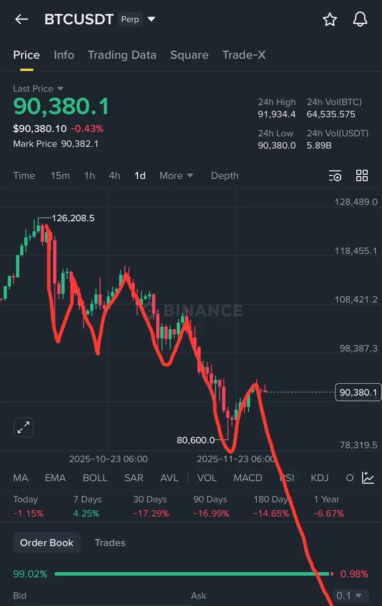The height and width of the screenshot is (606, 382).
Task: Click the bid/ask ratio bar
Action: pyautogui.click(x=192, y=574)
